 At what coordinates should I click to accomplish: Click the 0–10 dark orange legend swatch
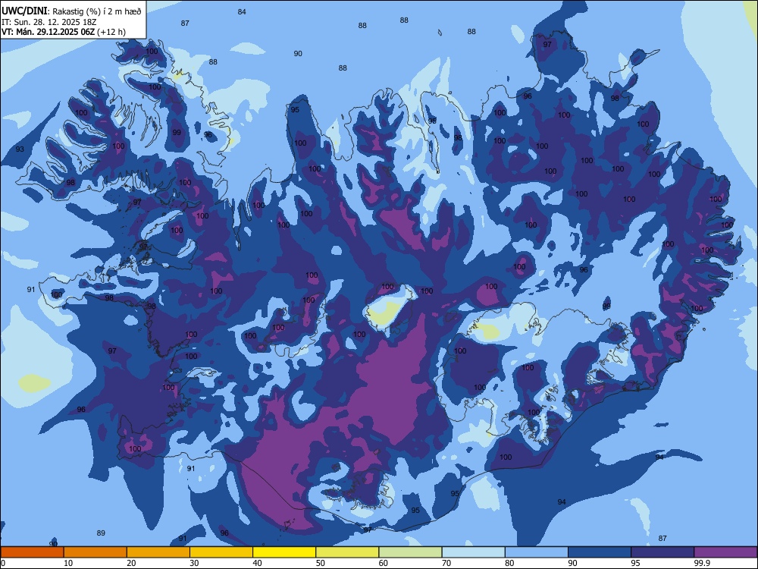tap(32, 552)
